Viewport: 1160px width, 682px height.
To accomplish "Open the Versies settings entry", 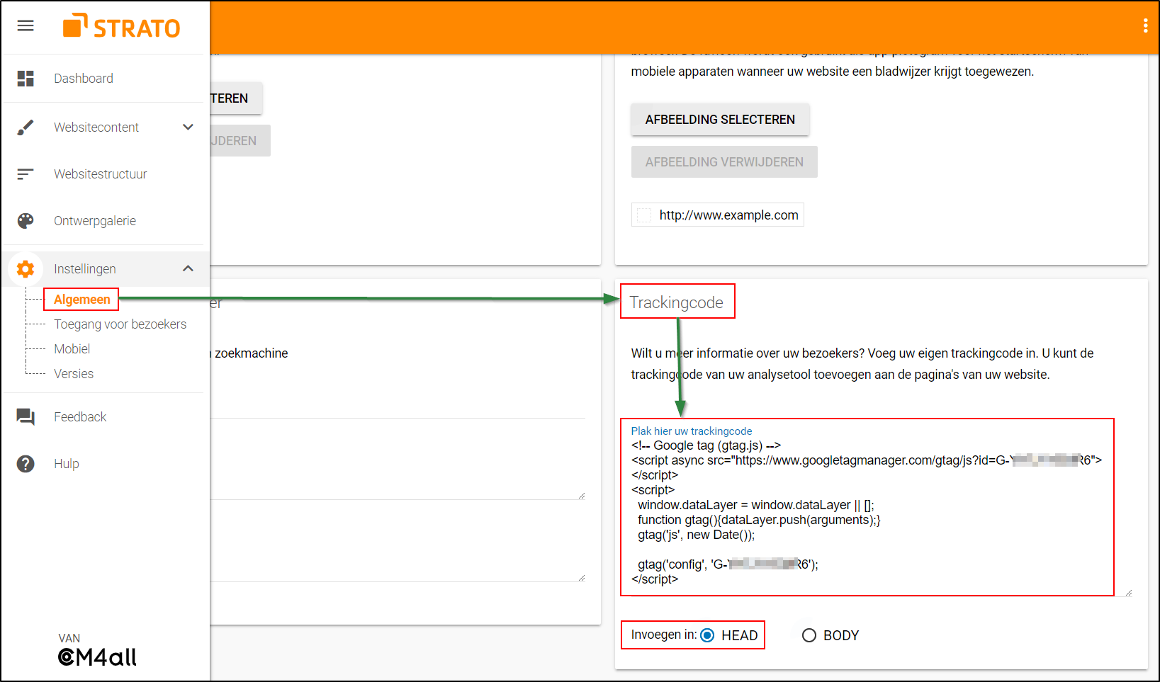I will pos(74,373).
